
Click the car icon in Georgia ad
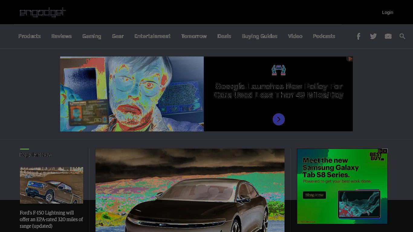[x=279, y=70]
